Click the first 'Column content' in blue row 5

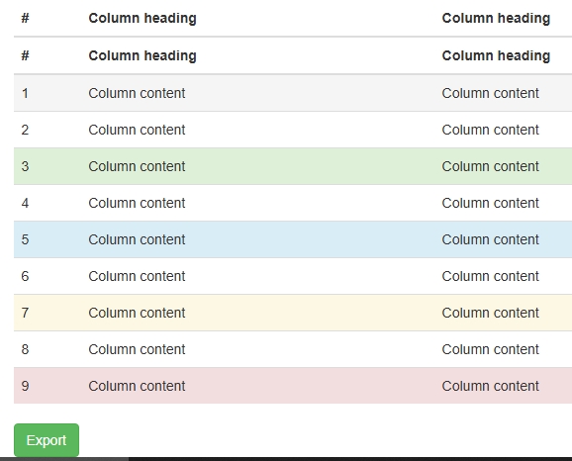click(137, 239)
